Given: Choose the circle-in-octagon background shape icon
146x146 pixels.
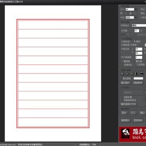Looking at the screenshot, I should coord(132,74).
